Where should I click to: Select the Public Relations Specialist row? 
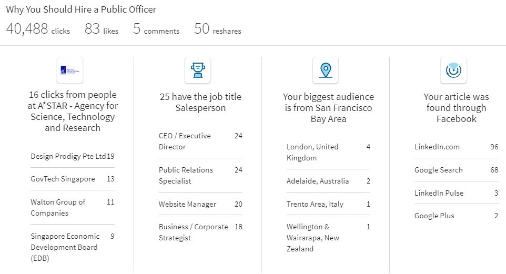click(200, 175)
